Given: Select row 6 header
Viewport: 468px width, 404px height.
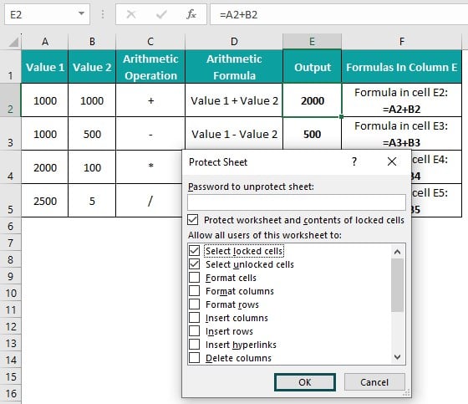Looking at the screenshot, I should pos(10,226).
